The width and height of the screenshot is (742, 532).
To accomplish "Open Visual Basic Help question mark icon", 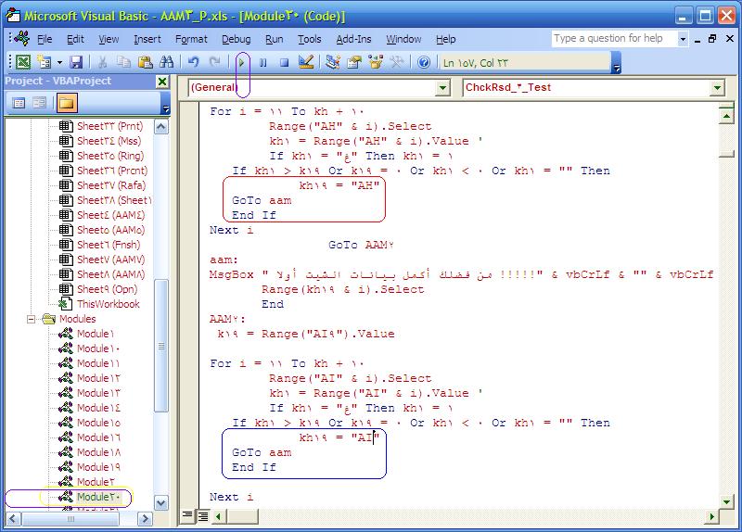I will click(424, 62).
